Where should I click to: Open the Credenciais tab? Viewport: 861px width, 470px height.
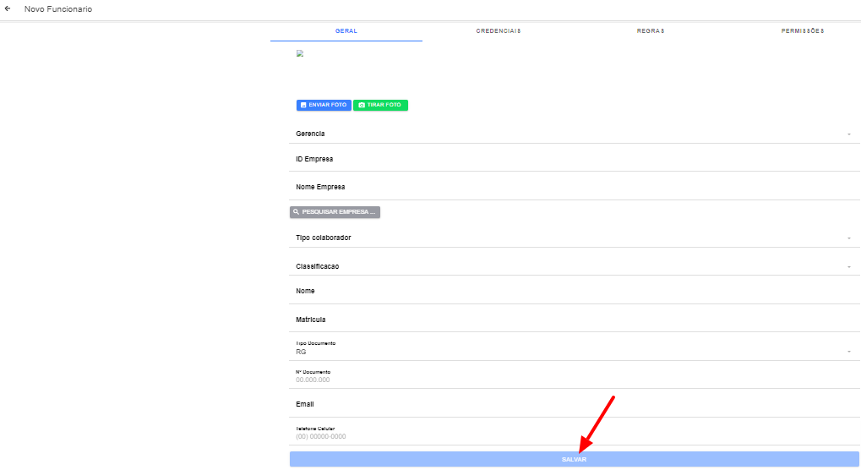pyautogui.click(x=498, y=30)
